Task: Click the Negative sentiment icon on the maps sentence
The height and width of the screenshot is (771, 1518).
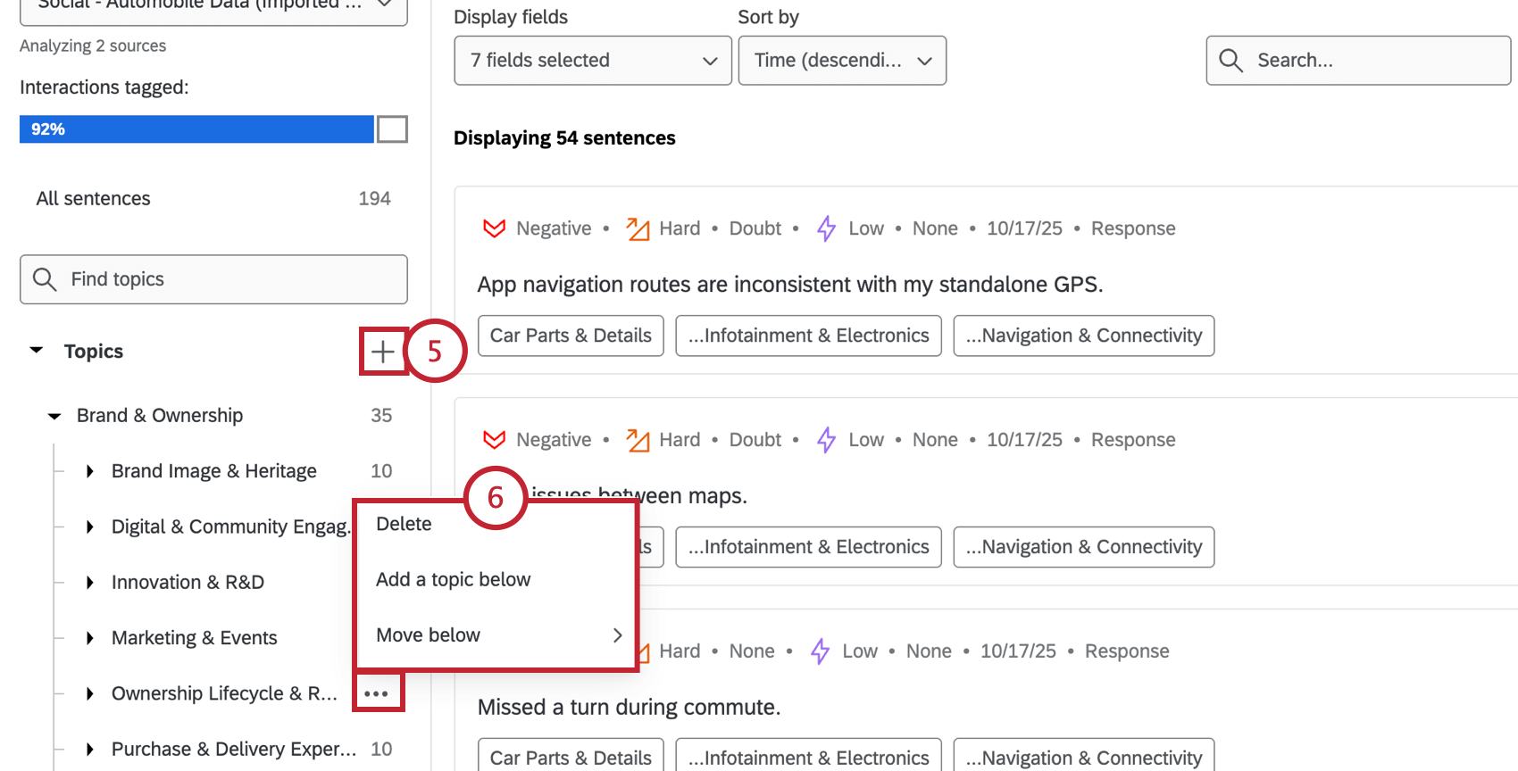Action: (494, 439)
